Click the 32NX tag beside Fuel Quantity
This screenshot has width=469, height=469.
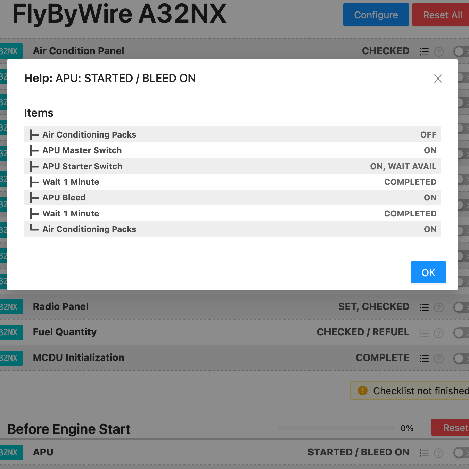point(11,332)
